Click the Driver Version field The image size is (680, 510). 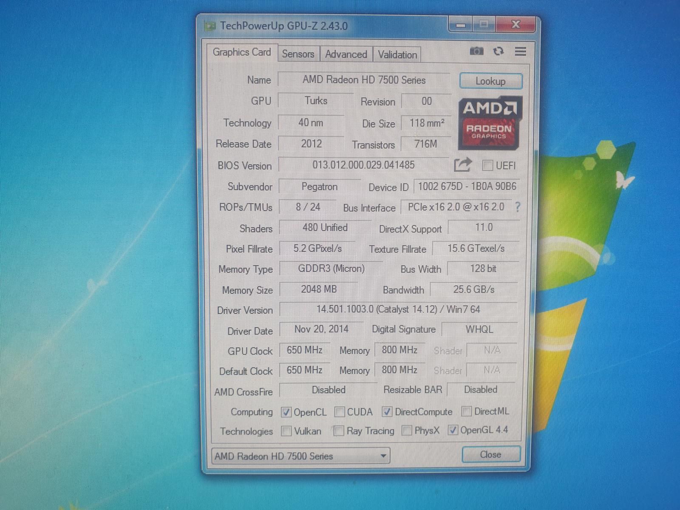[398, 309]
